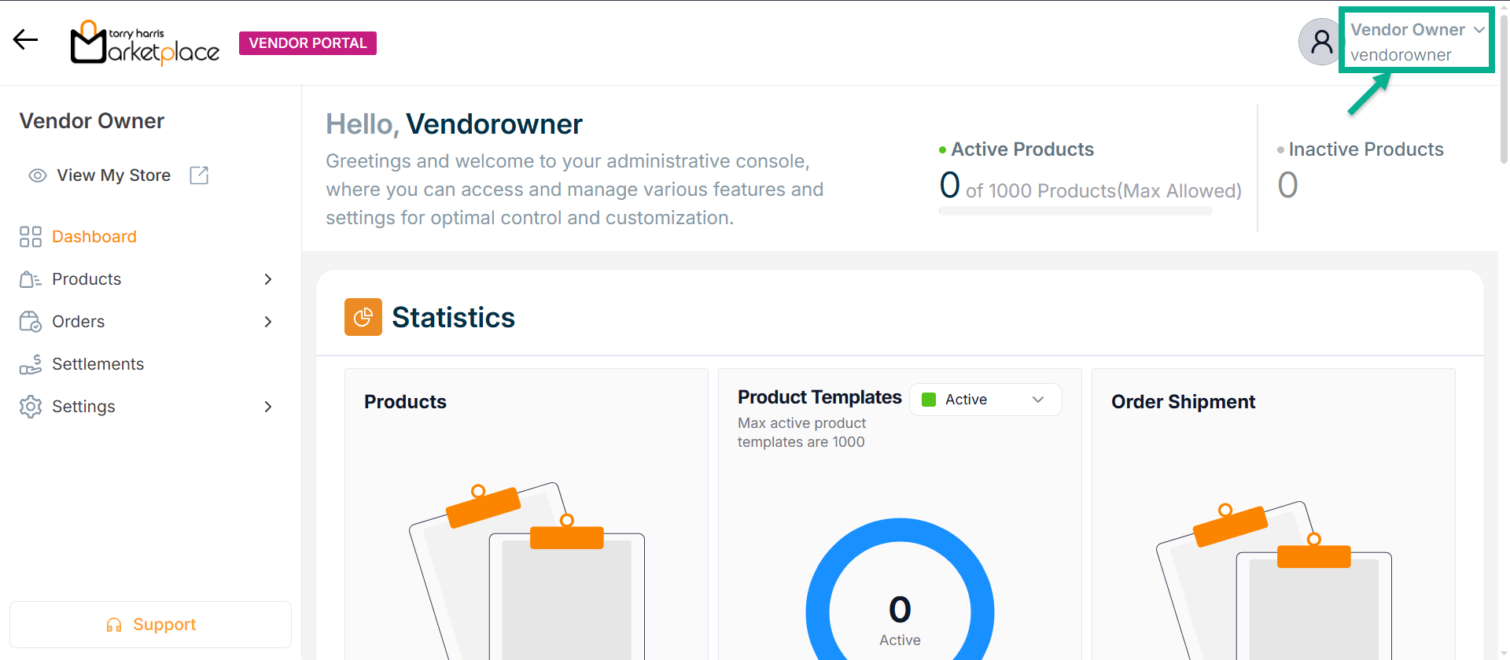This screenshot has width=1510, height=660.
Task: Click the Active Products progress bar
Action: pos(1075,211)
